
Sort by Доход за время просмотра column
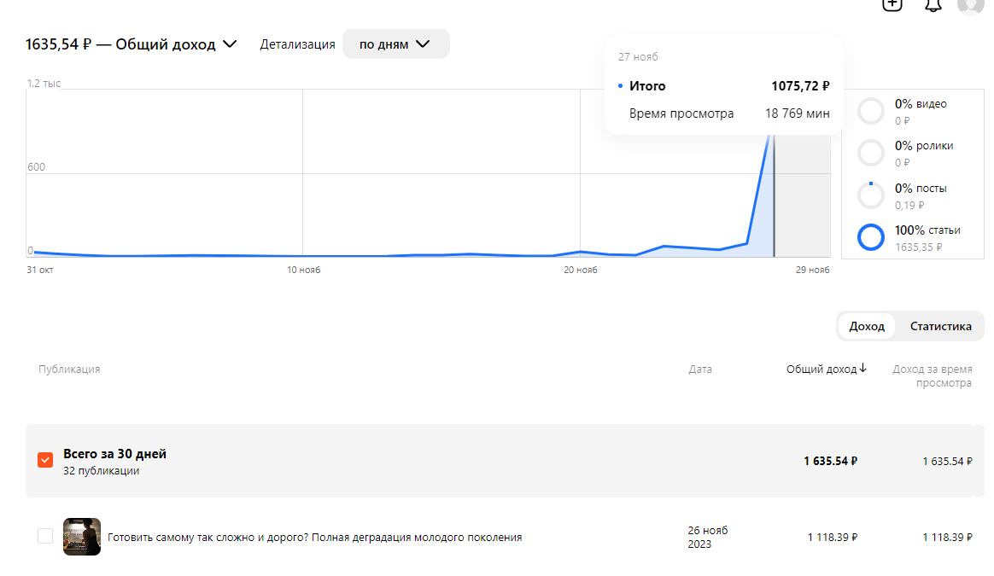pyautogui.click(x=932, y=376)
